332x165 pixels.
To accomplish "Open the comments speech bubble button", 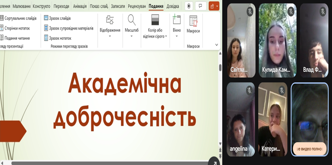I will (x=200, y=6).
